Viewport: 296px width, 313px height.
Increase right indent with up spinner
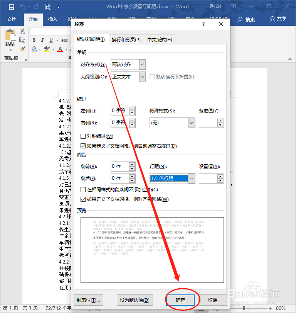tap(132, 121)
